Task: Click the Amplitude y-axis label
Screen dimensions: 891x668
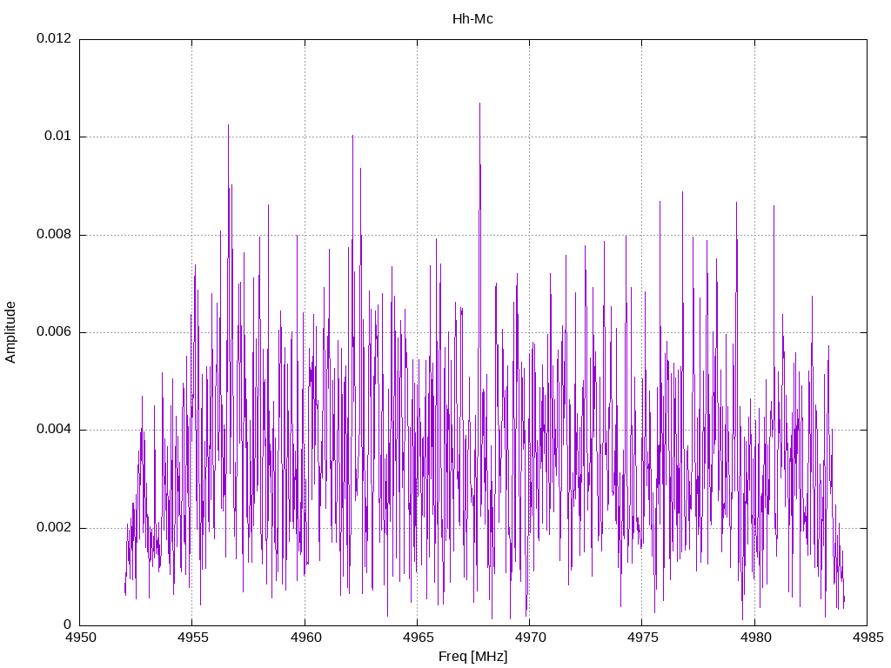Action: pyautogui.click(x=10, y=332)
